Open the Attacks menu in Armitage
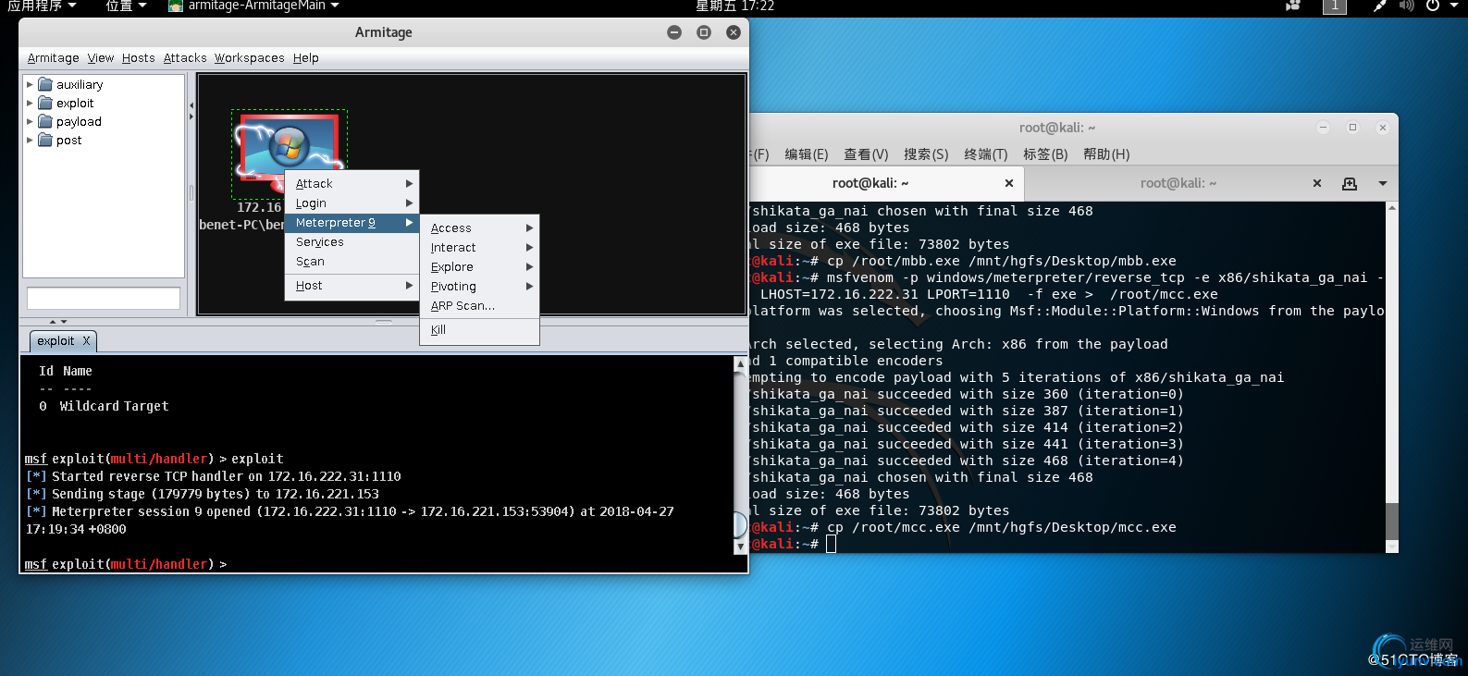1468x676 pixels. pos(185,57)
